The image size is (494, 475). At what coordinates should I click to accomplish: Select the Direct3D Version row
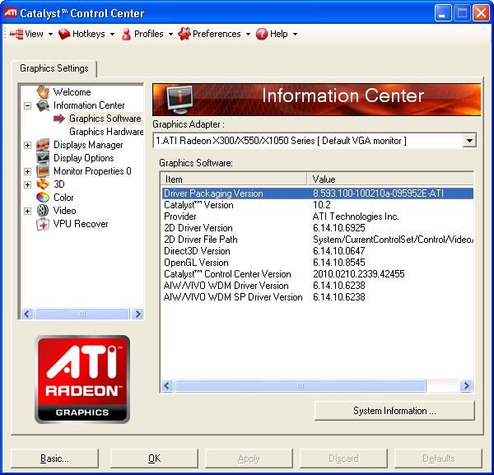pos(317,251)
